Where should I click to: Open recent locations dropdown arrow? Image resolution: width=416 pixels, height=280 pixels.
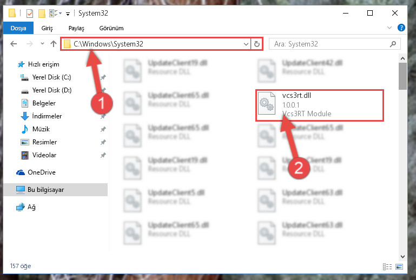click(42, 43)
